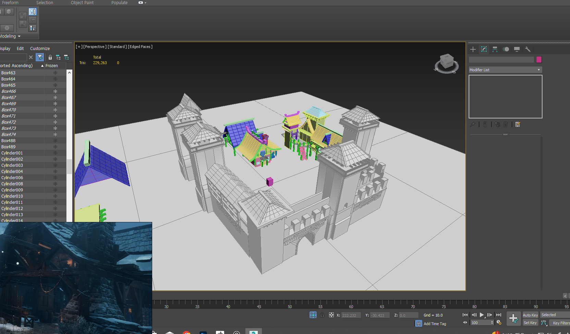The height and width of the screenshot is (334, 570).
Task: Open the Motion command panel tab
Action: pos(506,49)
